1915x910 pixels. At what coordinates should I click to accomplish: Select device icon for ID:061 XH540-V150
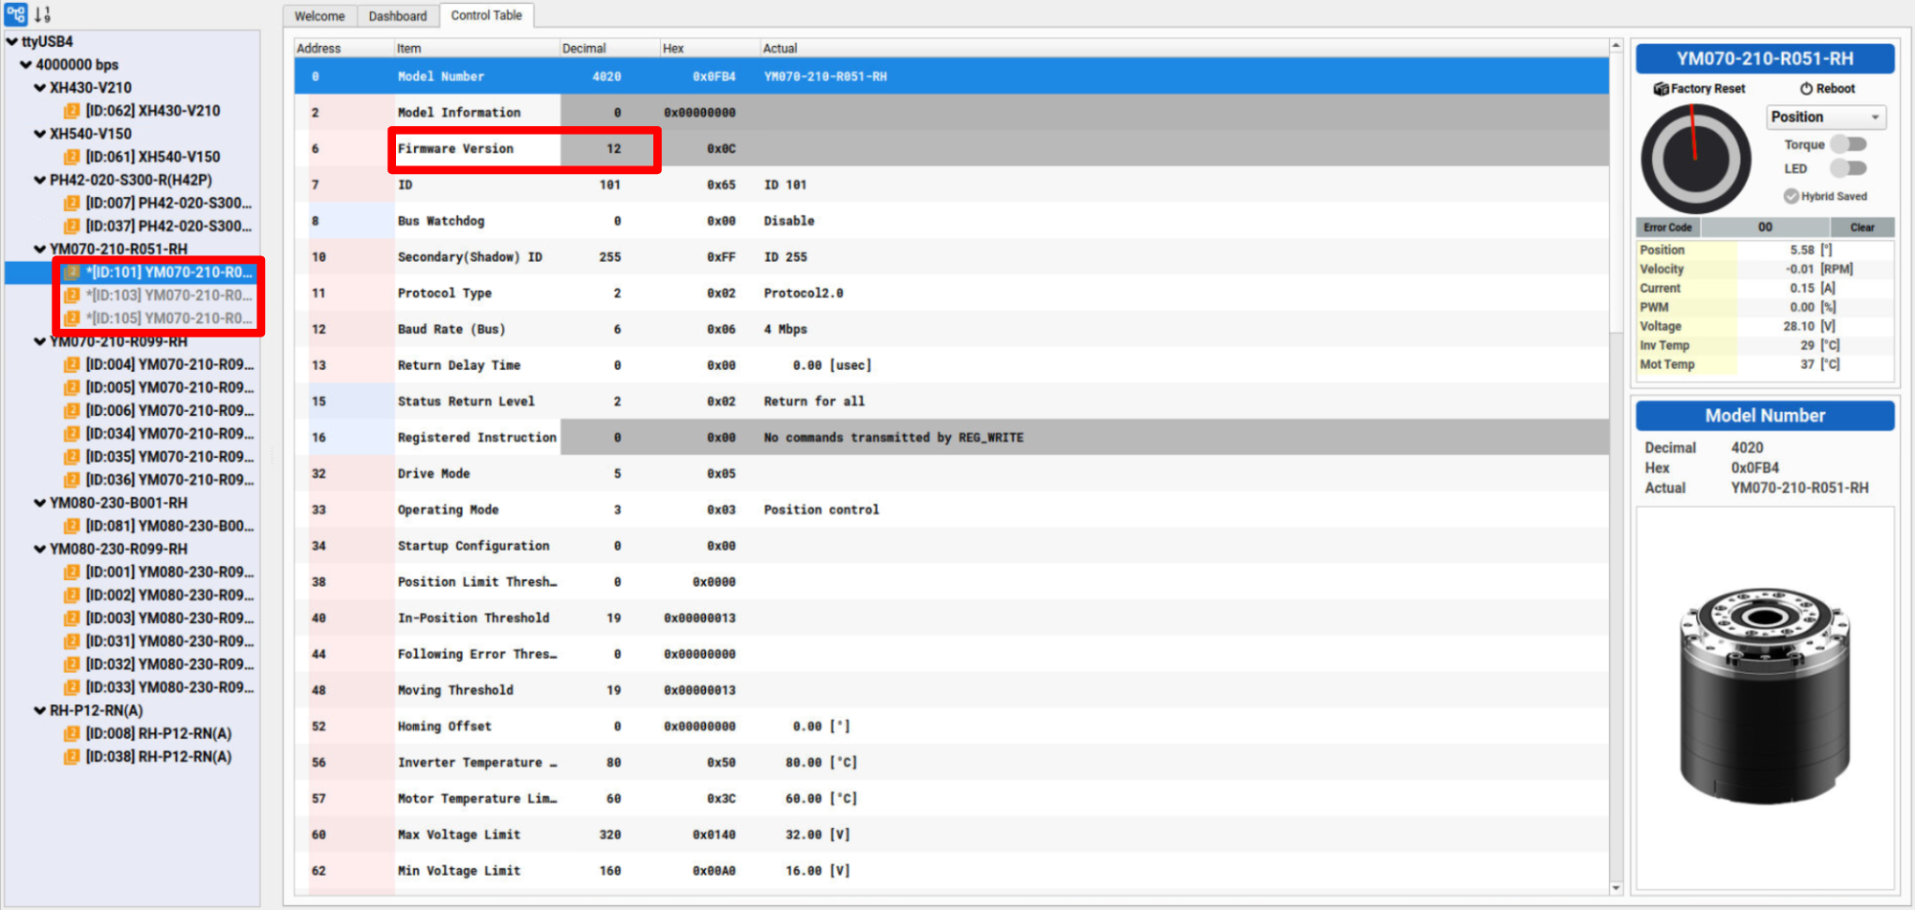pos(72,157)
